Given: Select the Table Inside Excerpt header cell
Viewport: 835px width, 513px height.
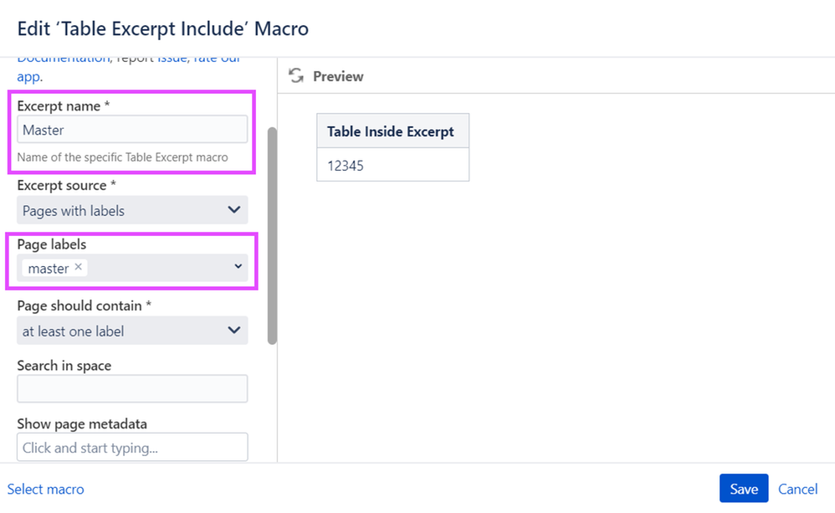Looking at the screenshot, I should coord(392,131).
